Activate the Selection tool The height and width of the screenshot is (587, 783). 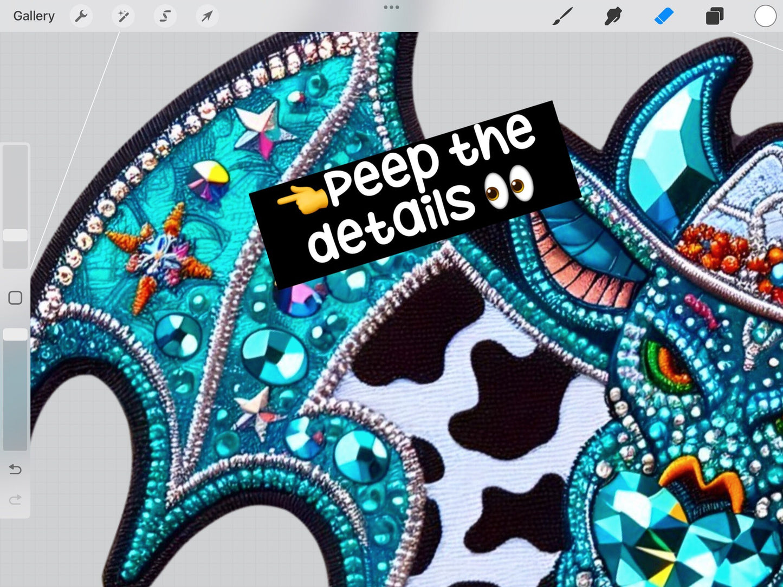(x=165, y=16)
